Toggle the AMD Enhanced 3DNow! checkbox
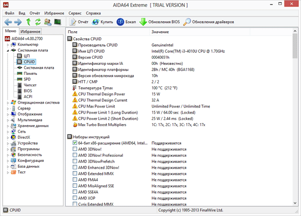Viewport: 301px width, 216px height. coord(75,167)
